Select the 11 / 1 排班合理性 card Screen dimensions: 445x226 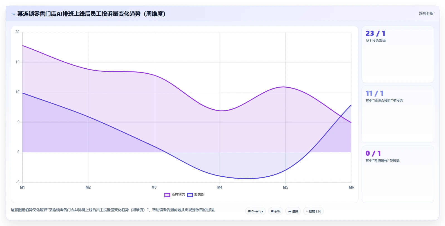coord(398,114)
